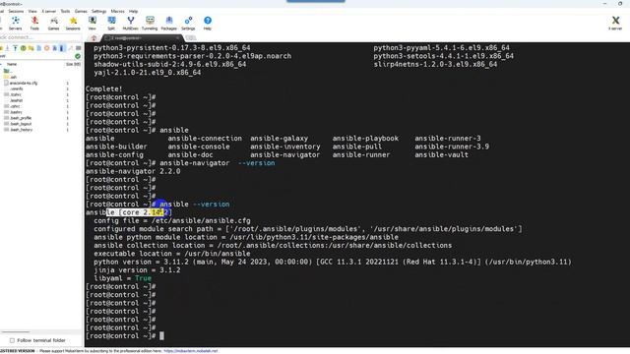Click the Tools toolbar icon
This screenshot has width=630, height=354.
coord(34,23)
